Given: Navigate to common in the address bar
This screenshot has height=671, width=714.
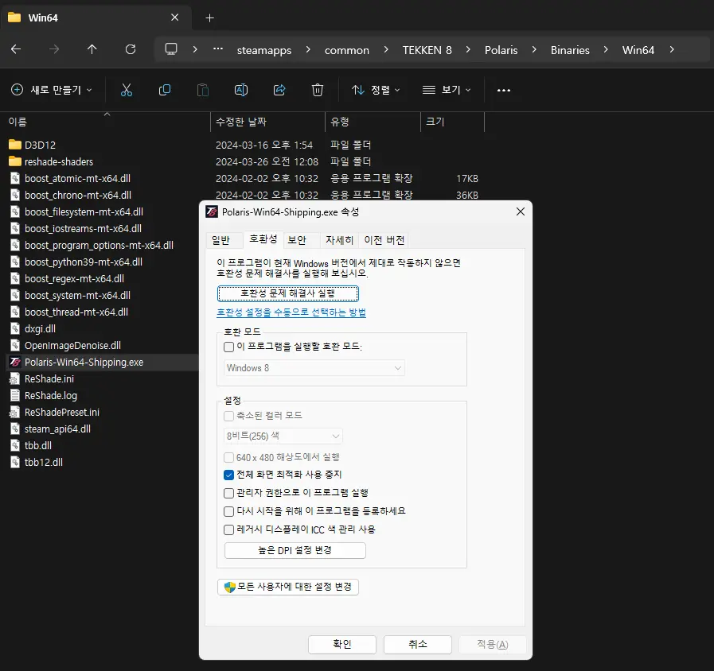Looking at the screenshot, I should click(x=347, y=50).
